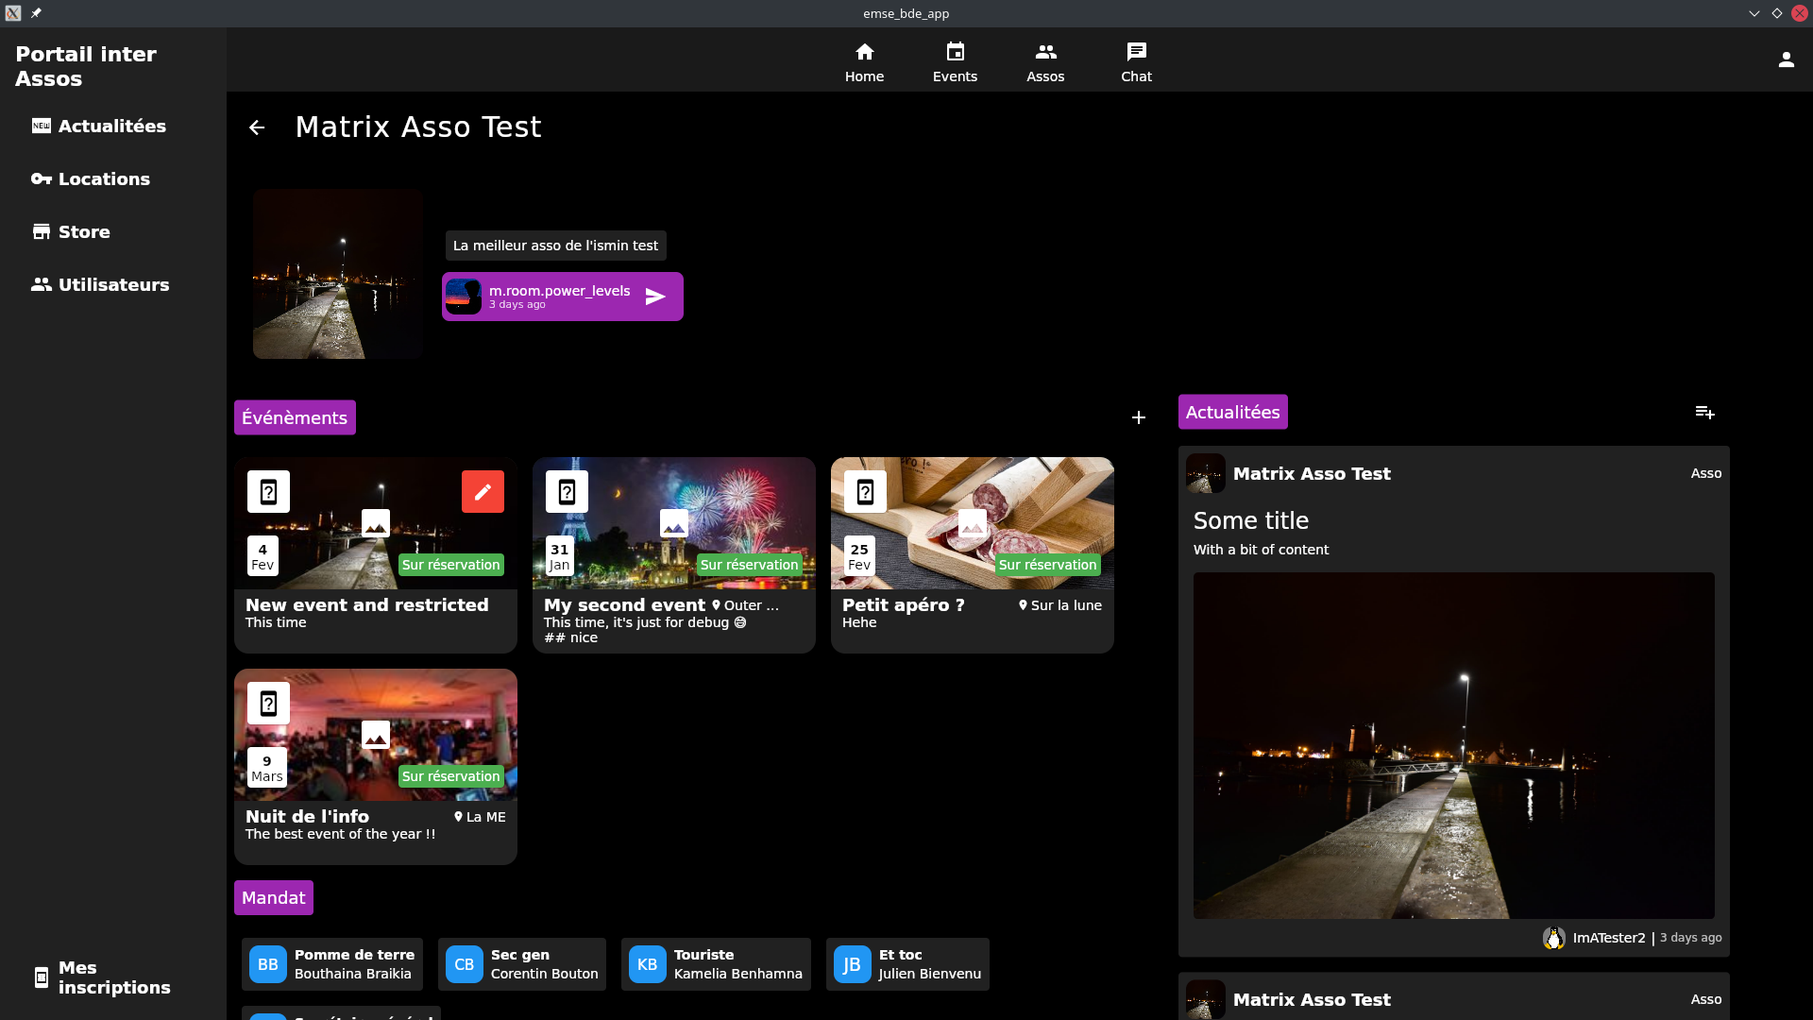Select the Events icon in the top bar
The height and width of the screenshot is (1020, 1813).
(955, 60)
